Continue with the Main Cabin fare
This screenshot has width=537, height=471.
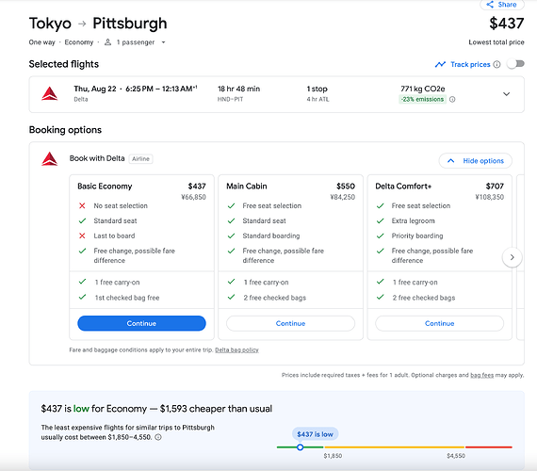[290, 323]
